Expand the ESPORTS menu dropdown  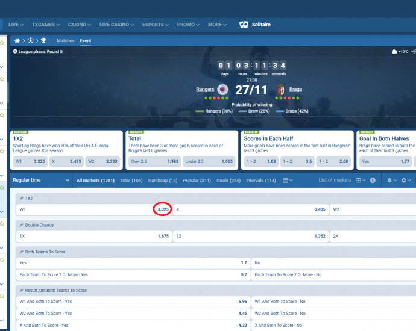[x=156, y=25]
